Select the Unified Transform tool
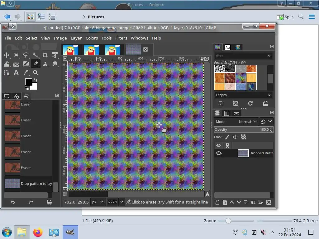Viewport: 319px width, 239px height. click(x=55, y=55)
